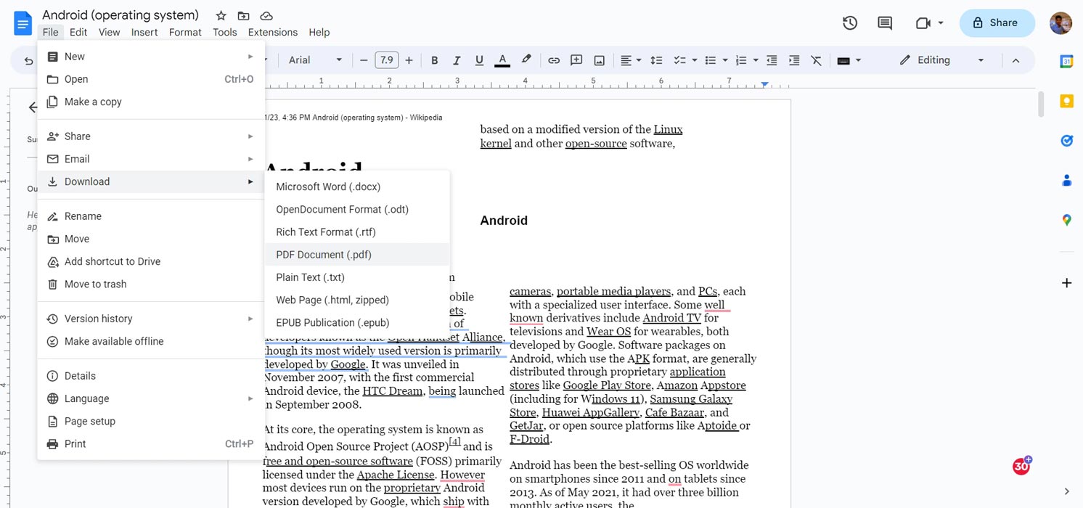Screen dimensions: 1083x508
Task: Open the checklist dropdown arrow
Action: (x=695, y=60)
